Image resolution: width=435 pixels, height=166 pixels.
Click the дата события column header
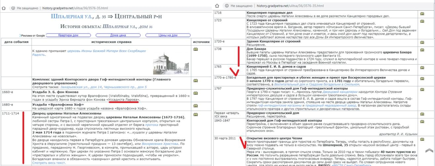tap(16, 42)
